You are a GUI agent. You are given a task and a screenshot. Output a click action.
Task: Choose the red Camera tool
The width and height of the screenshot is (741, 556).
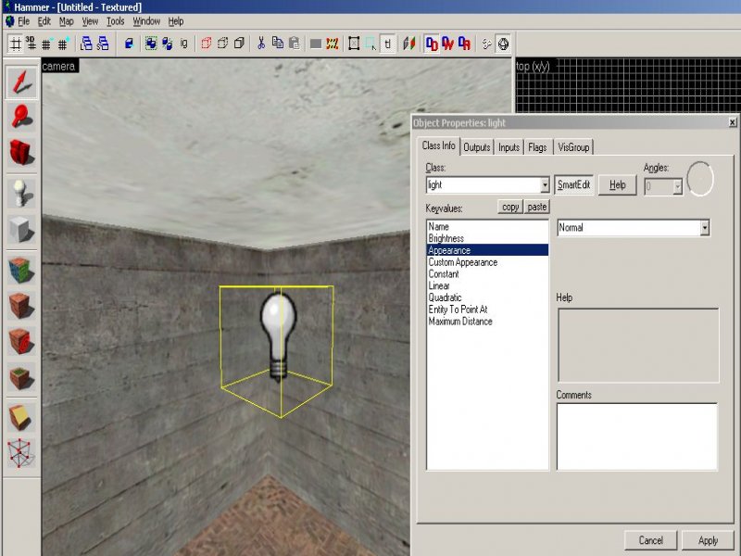(x=21, y=153)
